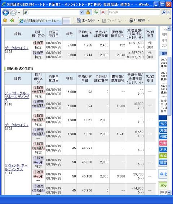The height and width of the screenshot is (204, 173).
Task: Click the 米ド sidebar button
Action: click(163, 149)
